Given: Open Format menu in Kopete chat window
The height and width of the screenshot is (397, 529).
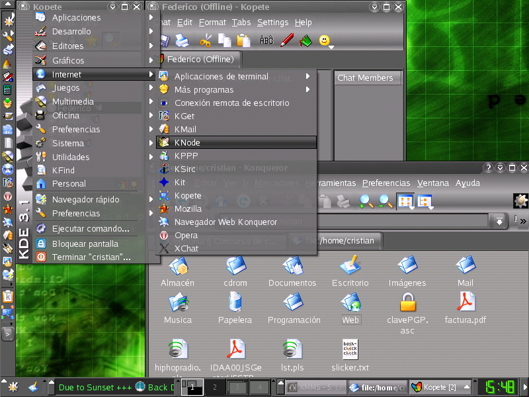Looking at the screenshot, I should (212, 22).
